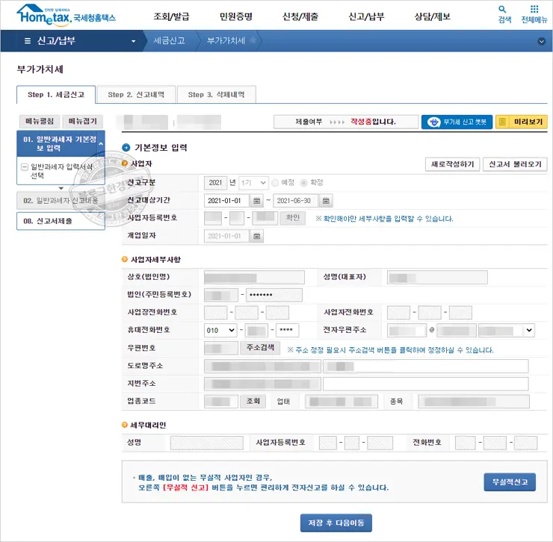Click the 메뉴펼침 button
This screenshot has height=542, width=553.
tap(40, 121)
